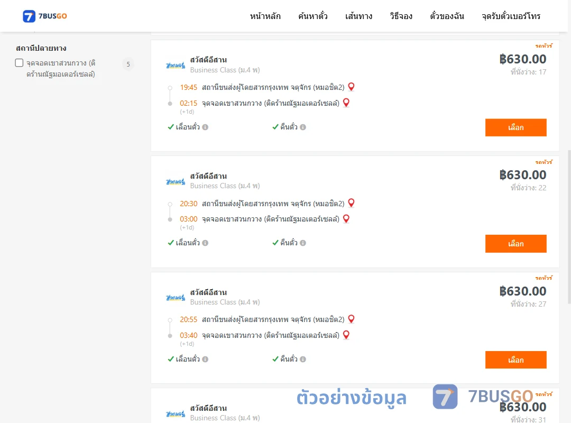Open info icon beside คืนตั๋ว on 20:30 trip

(303, 243)
